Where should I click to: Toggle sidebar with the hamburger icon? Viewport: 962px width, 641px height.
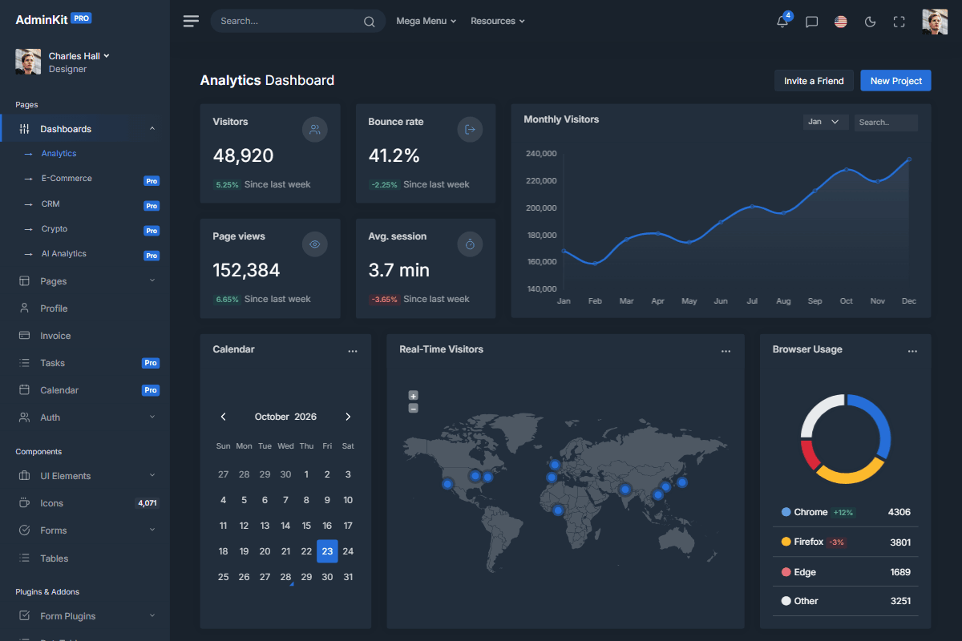point(191,21)
